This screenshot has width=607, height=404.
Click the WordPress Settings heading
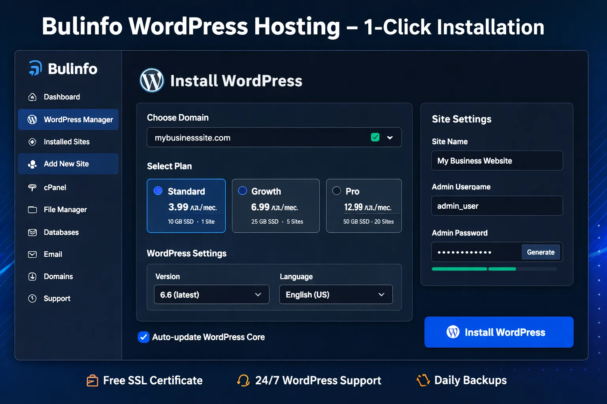[x=187, y=253]
